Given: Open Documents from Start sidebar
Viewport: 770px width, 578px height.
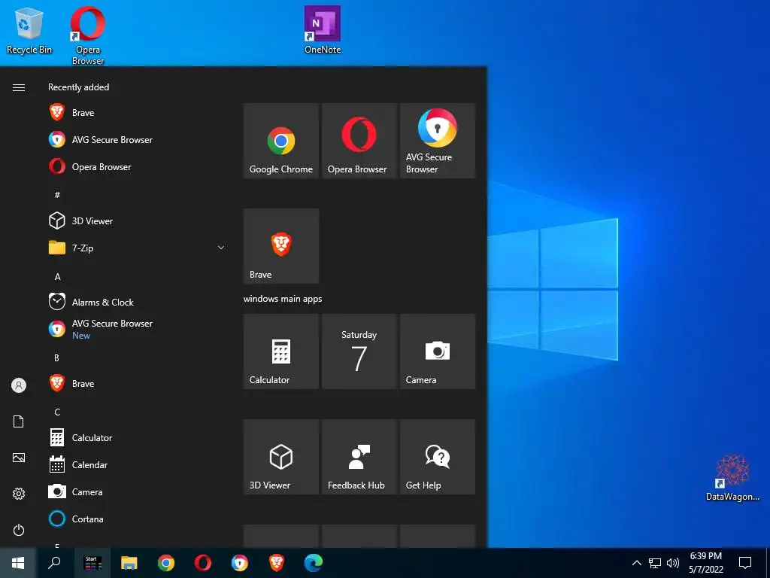Looking at the screenshot, I should [x=19, y=421].
